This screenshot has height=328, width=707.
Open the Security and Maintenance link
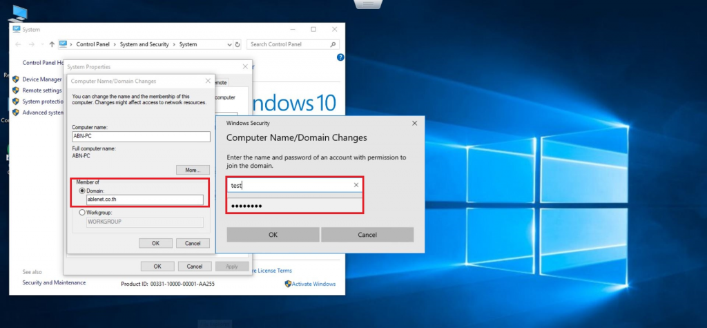click(54, 282)
